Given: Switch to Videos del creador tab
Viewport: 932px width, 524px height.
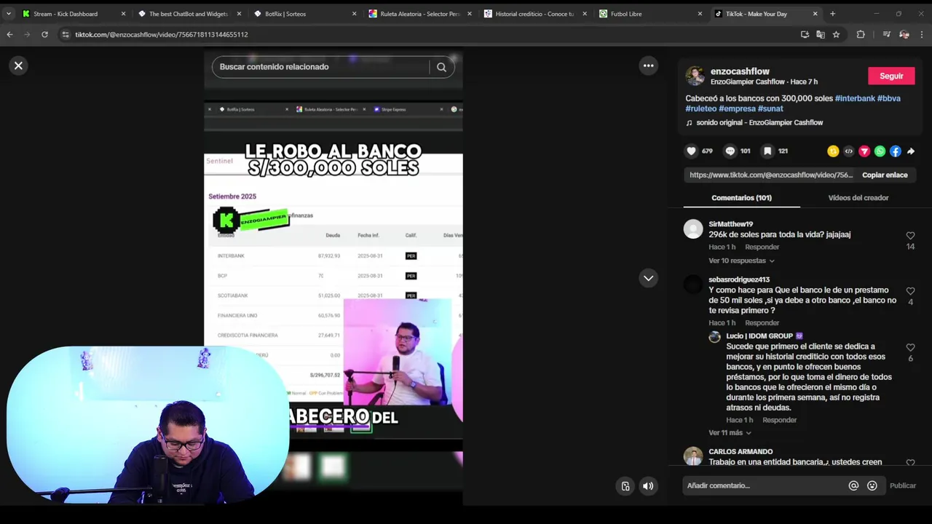Looking at the screenshot, I should [x=858, y=198].
